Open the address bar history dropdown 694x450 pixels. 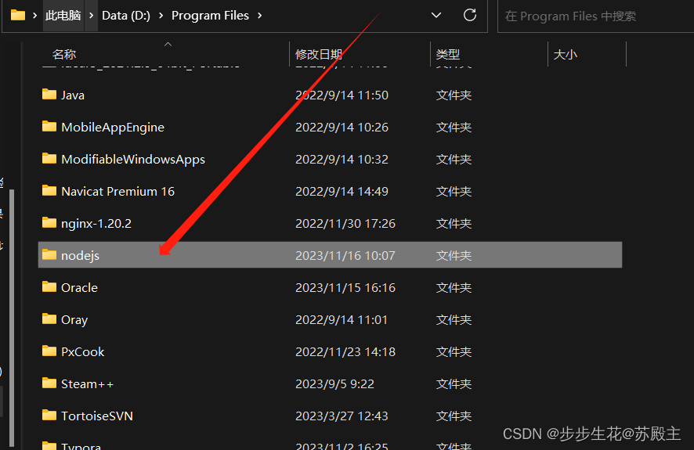click(436, 16)
